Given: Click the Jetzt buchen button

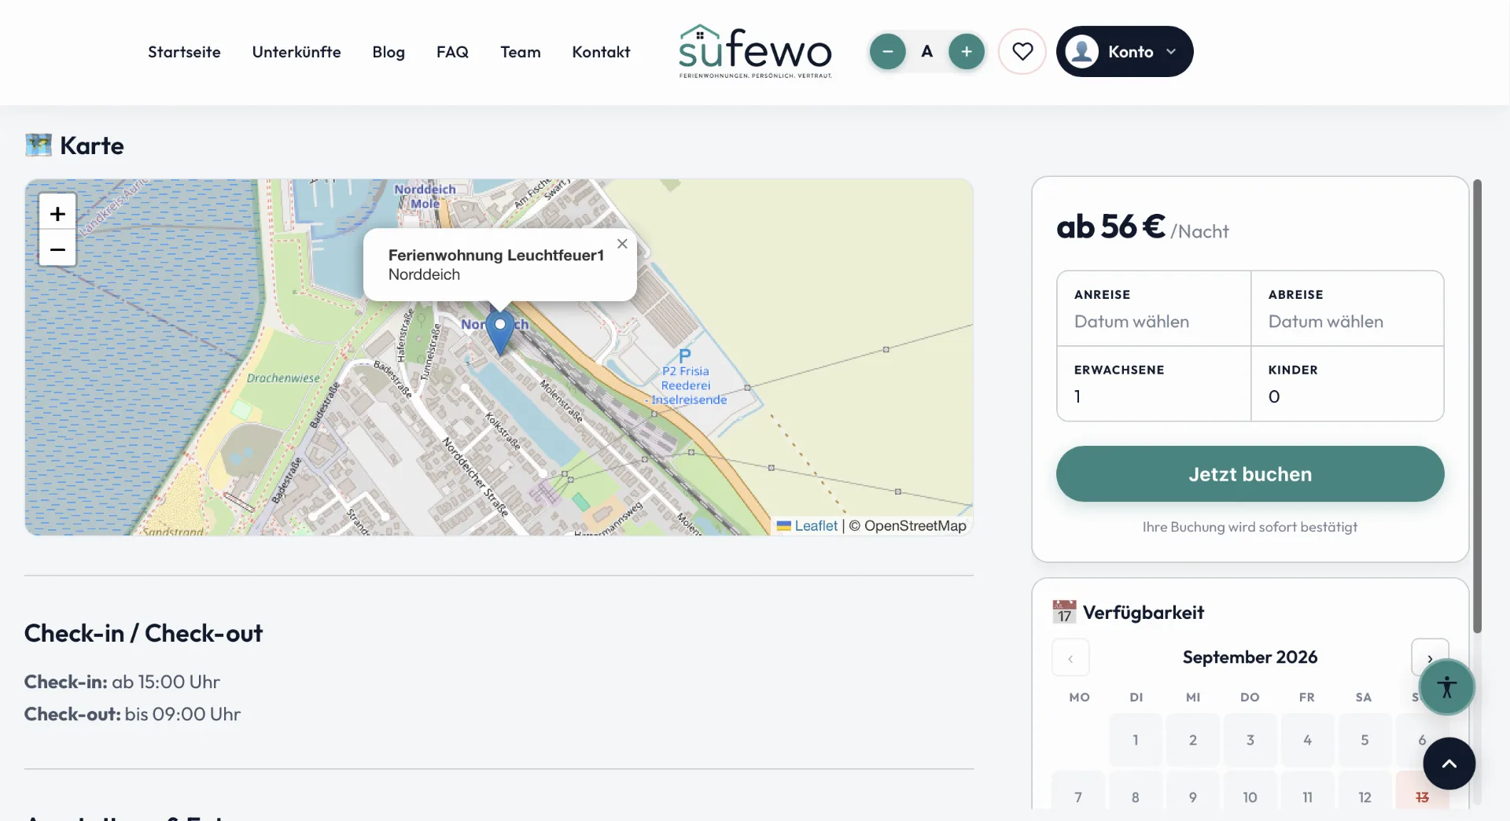Looking at the screenshot, I should coord(1250,474).
